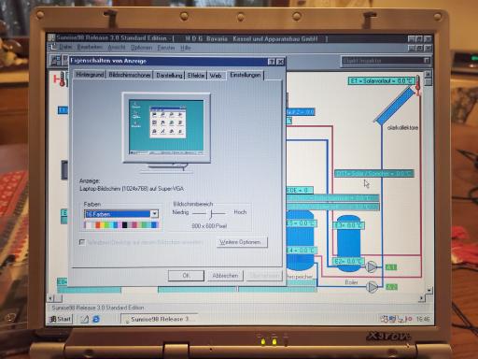
Task: Expand the toolbar combo box at top right
Action: pyautogui.click(x=427, y=61)
